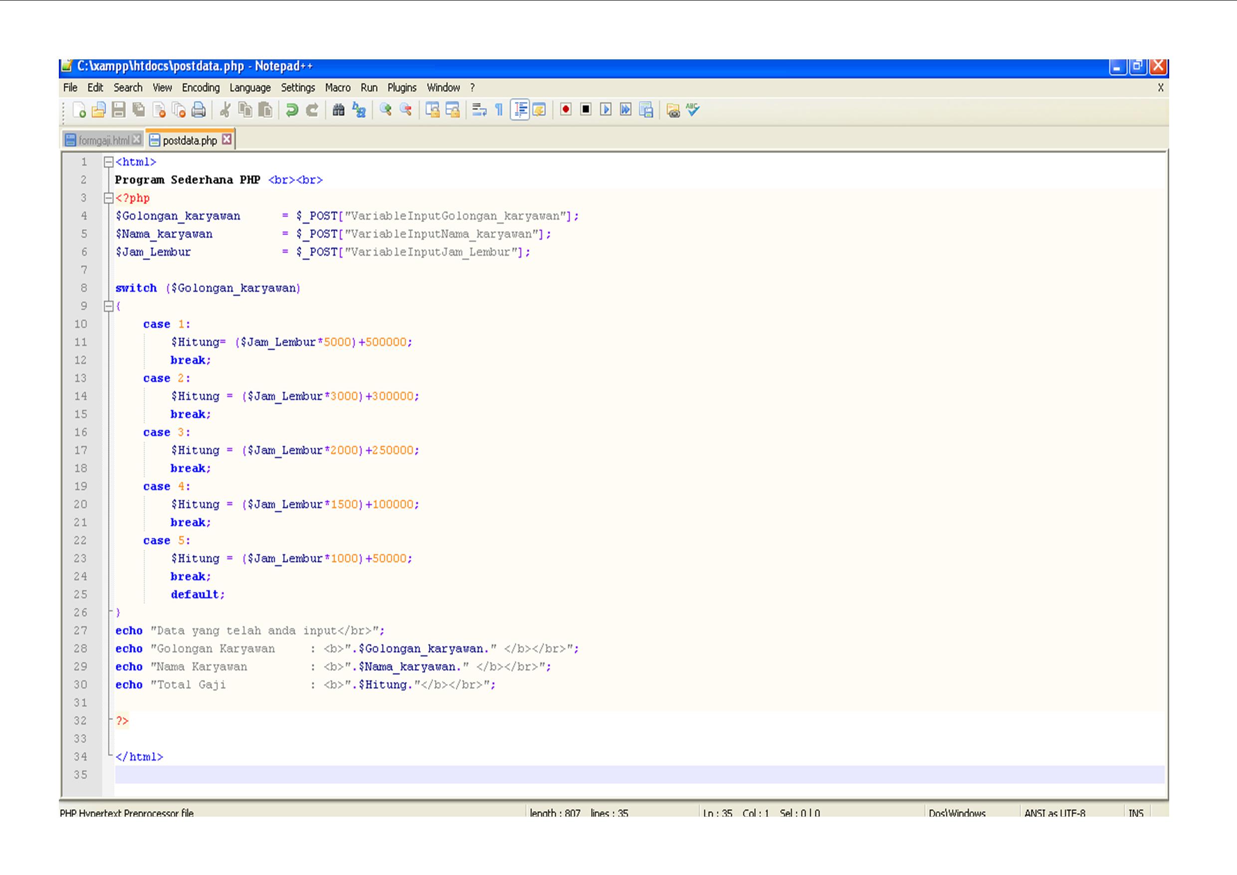Screen dimensions: 1237x875
Task: Open Find with the binoculars icon
Action: (338, 110)
